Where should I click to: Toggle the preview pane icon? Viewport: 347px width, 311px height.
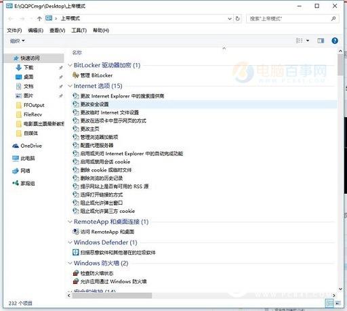(x=321, y=41)
